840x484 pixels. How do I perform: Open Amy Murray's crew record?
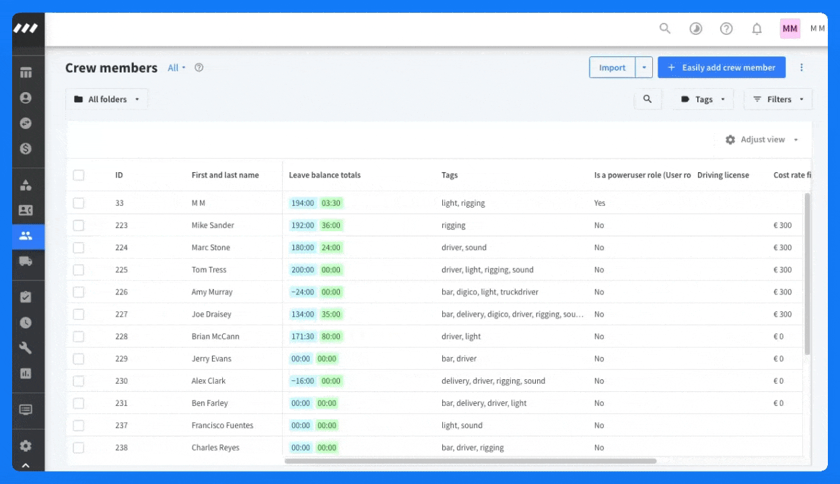click(x=212, y=292)
